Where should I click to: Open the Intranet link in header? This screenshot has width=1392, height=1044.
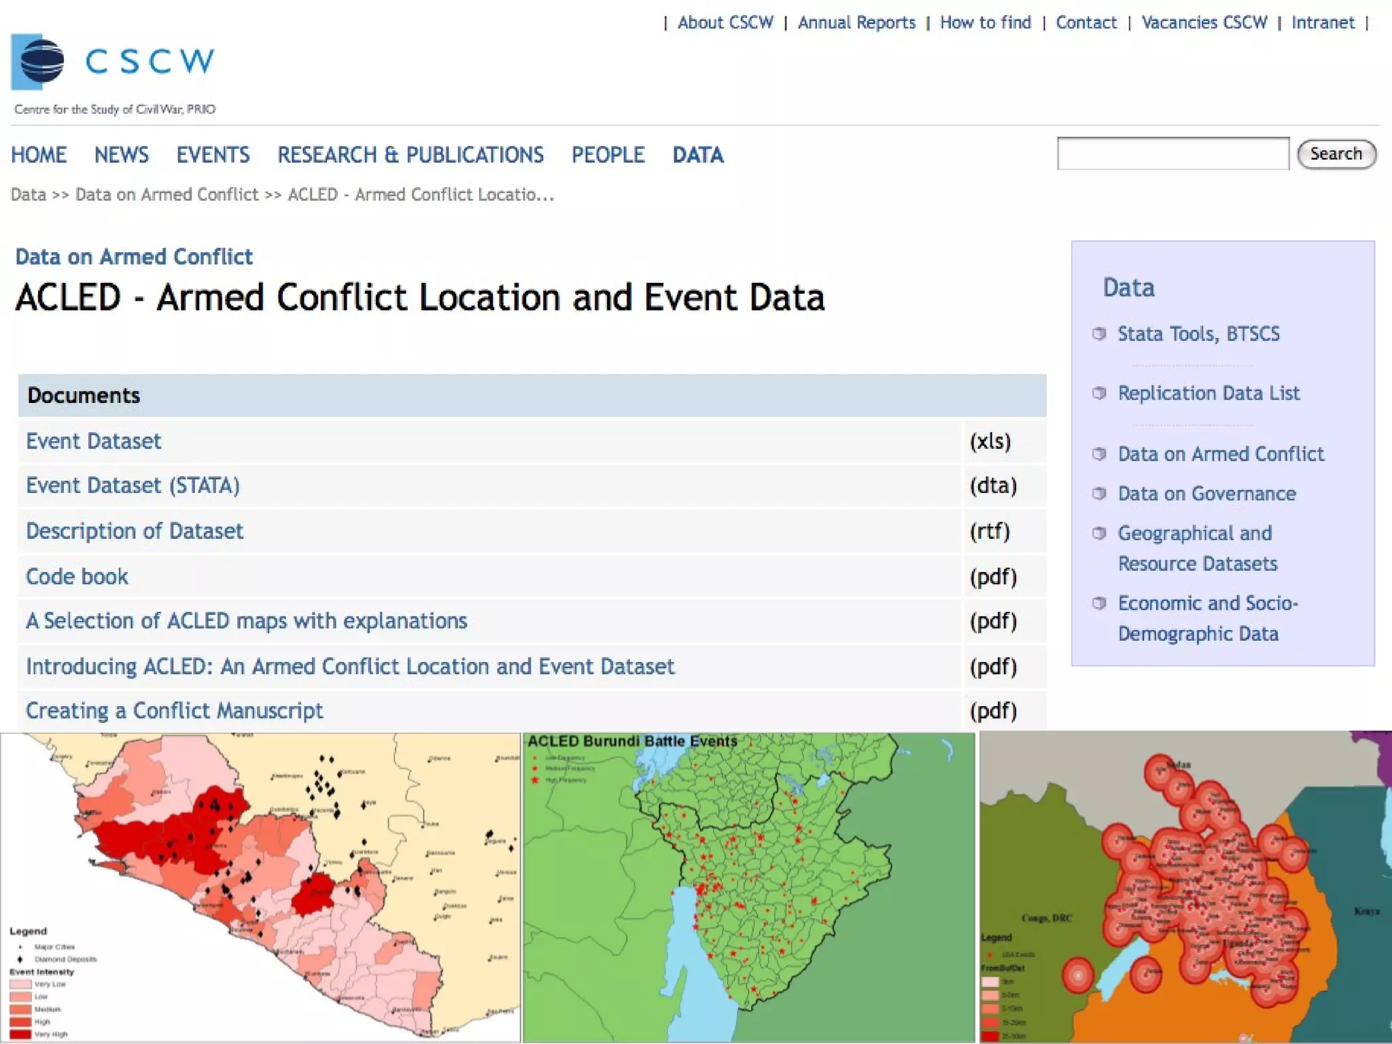coord(1323,22)
